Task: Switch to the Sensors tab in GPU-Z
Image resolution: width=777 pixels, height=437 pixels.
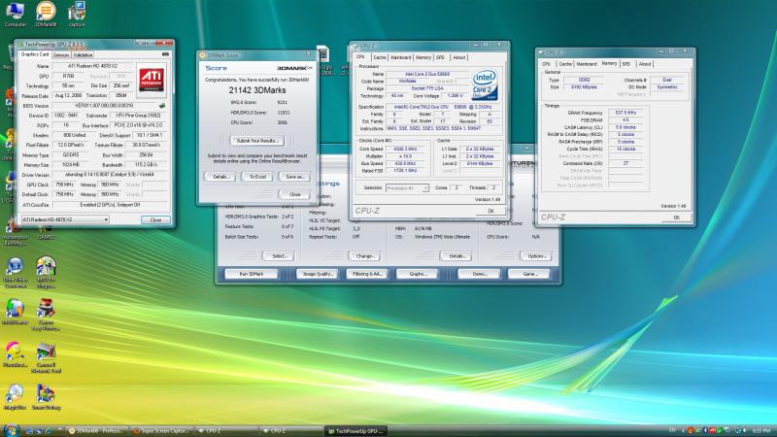Action: point(61,55)
